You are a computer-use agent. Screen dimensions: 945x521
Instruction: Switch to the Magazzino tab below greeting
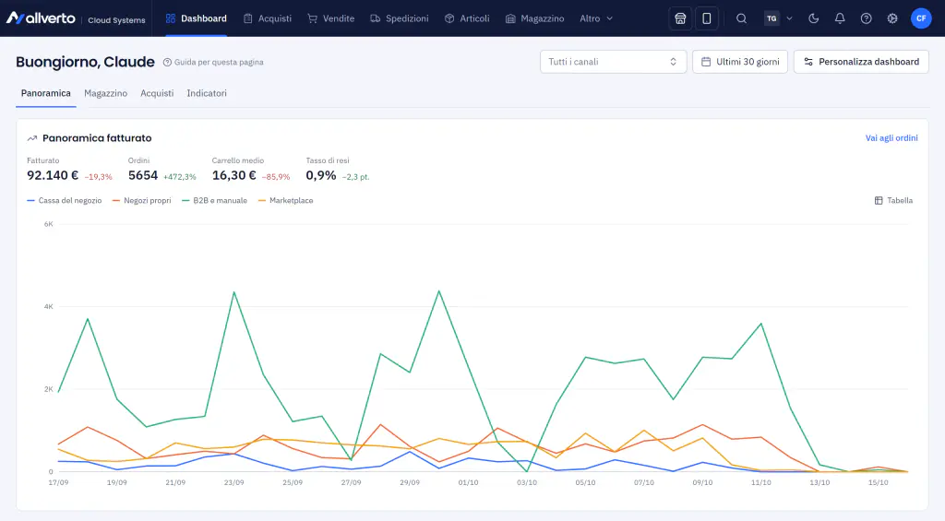[105, 93]
